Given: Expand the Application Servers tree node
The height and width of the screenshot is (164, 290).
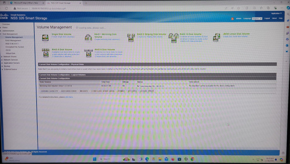Looking at the screenshot, I should pos(2,63).
